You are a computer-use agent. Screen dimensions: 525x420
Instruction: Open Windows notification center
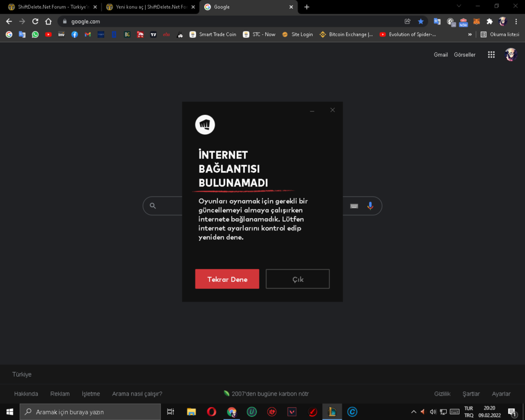click(x=512, y=412)
